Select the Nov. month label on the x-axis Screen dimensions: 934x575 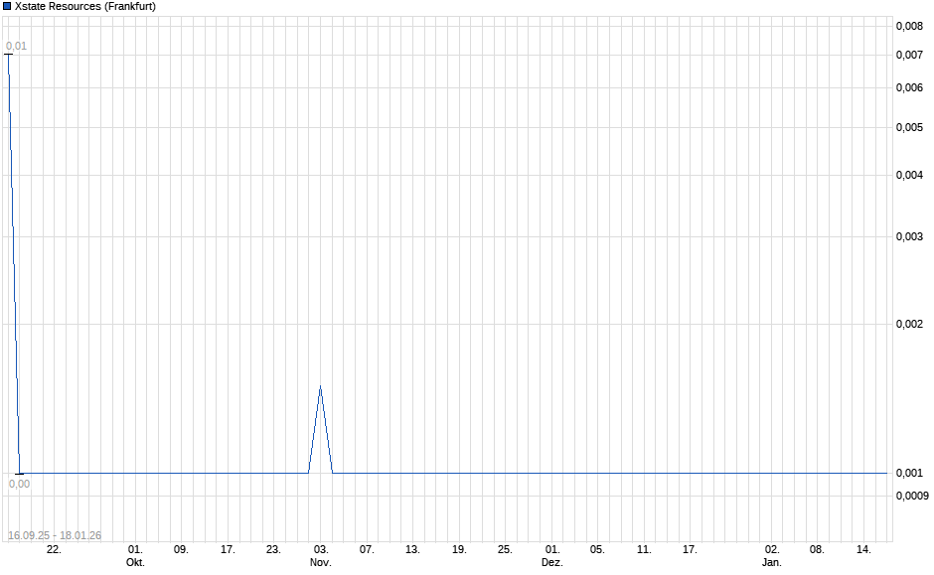point(320,561)
